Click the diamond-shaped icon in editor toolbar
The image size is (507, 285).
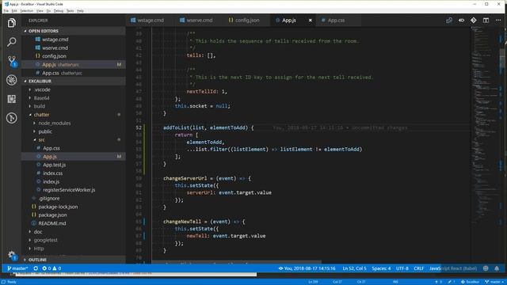[474, 20]
